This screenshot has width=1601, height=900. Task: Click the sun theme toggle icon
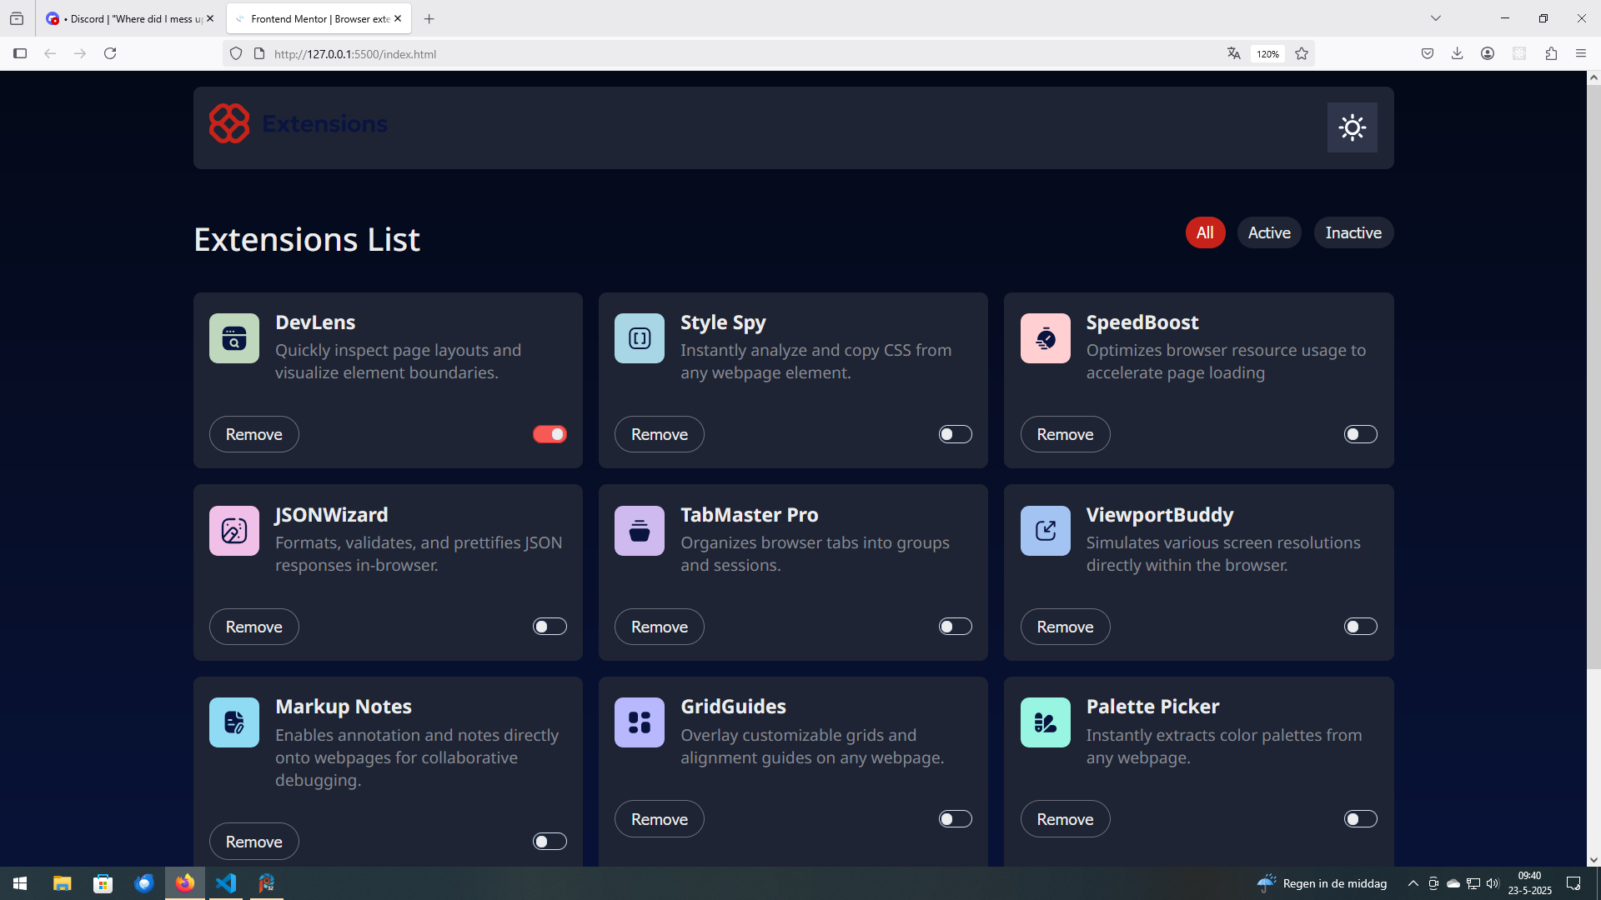tap(1352, 127)
